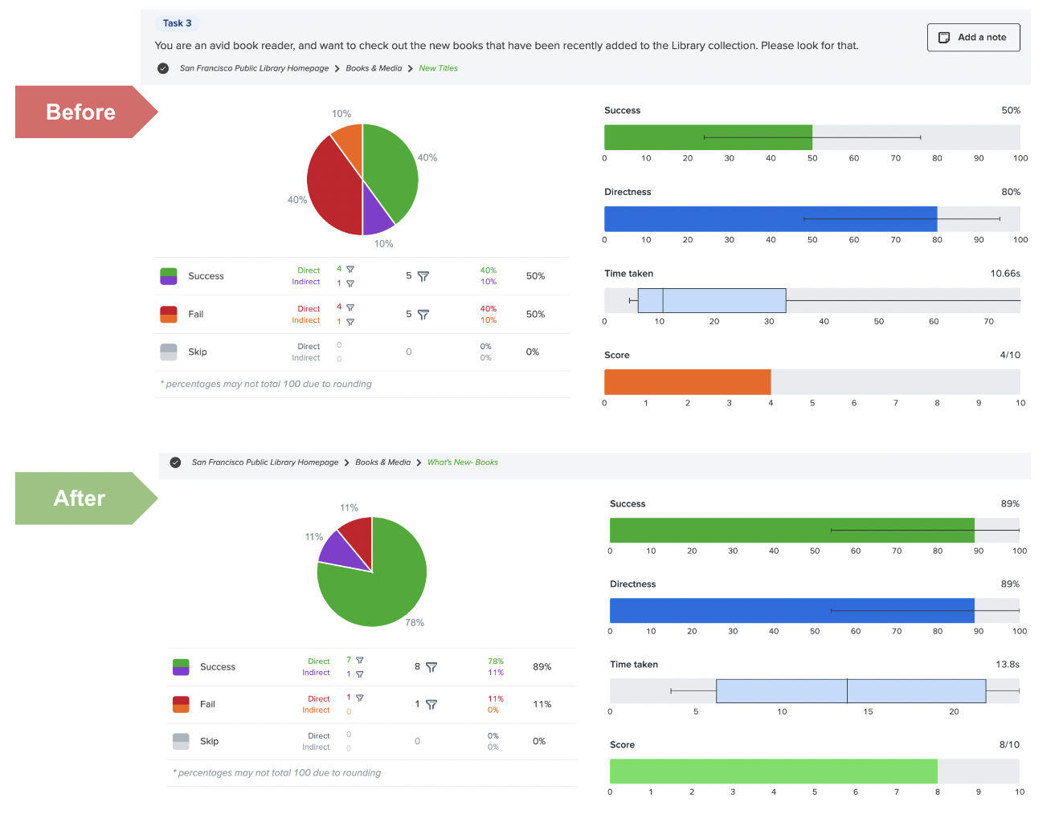Click the note icon on the Add a note button
This screenshot has height=814, width=1059.
click(x=944, y=37)
